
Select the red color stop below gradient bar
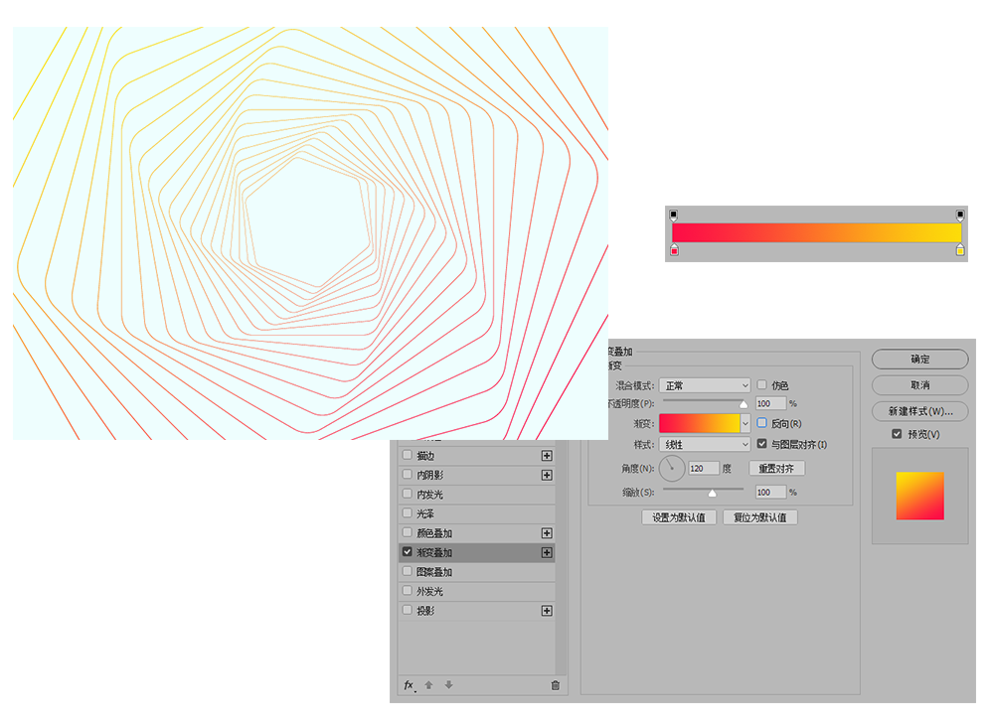675,249
